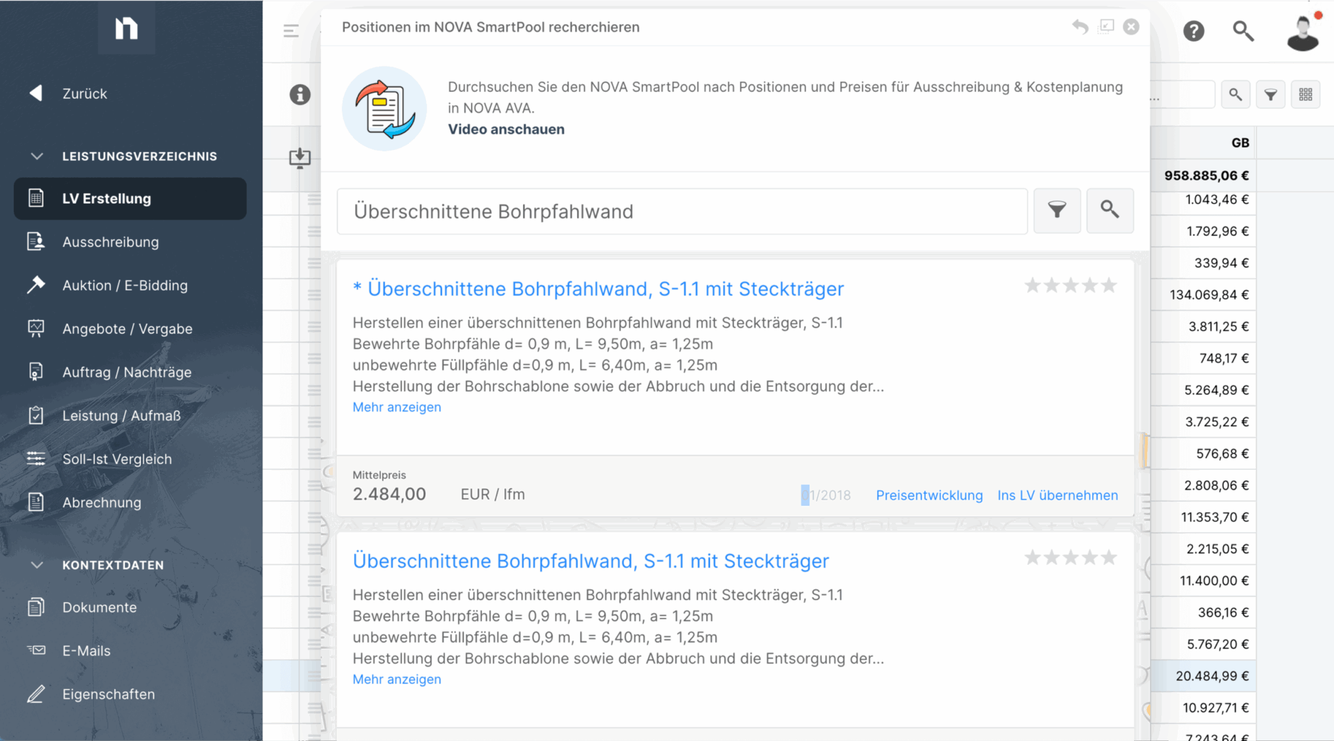Click the info circle icon
1334x741 pixels.
[x=300, y=94]
